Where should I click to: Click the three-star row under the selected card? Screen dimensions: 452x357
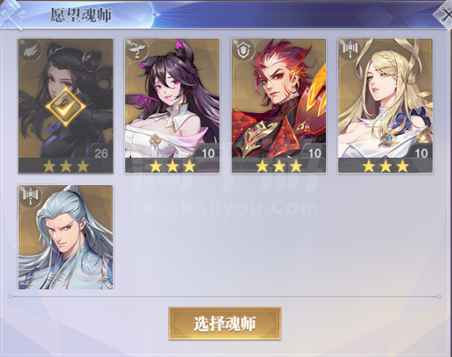tap(66, 166)
